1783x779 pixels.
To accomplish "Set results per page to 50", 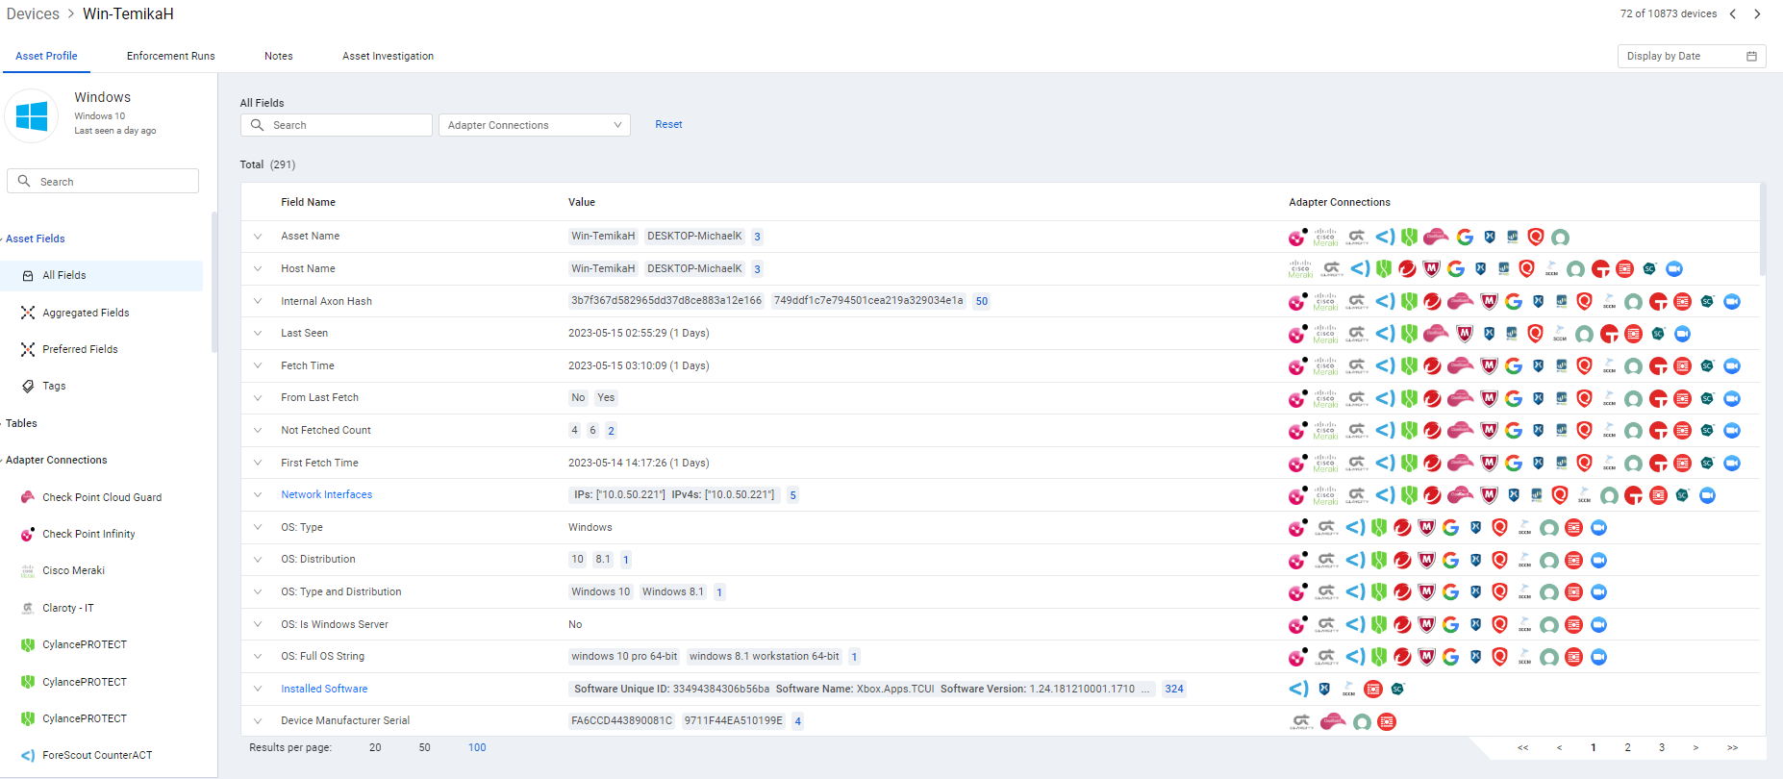I will (424, 747).
